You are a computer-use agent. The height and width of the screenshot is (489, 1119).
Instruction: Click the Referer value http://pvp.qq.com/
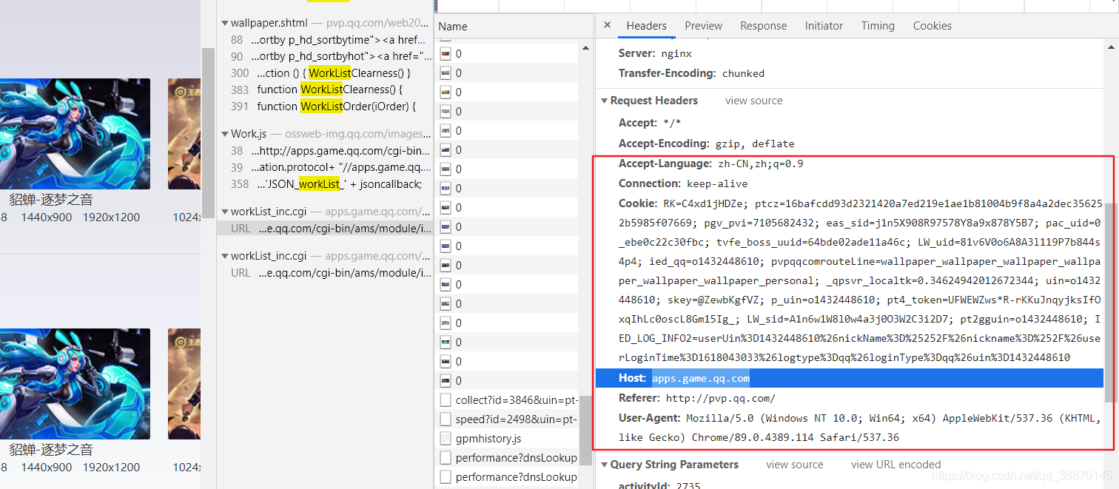720,398
